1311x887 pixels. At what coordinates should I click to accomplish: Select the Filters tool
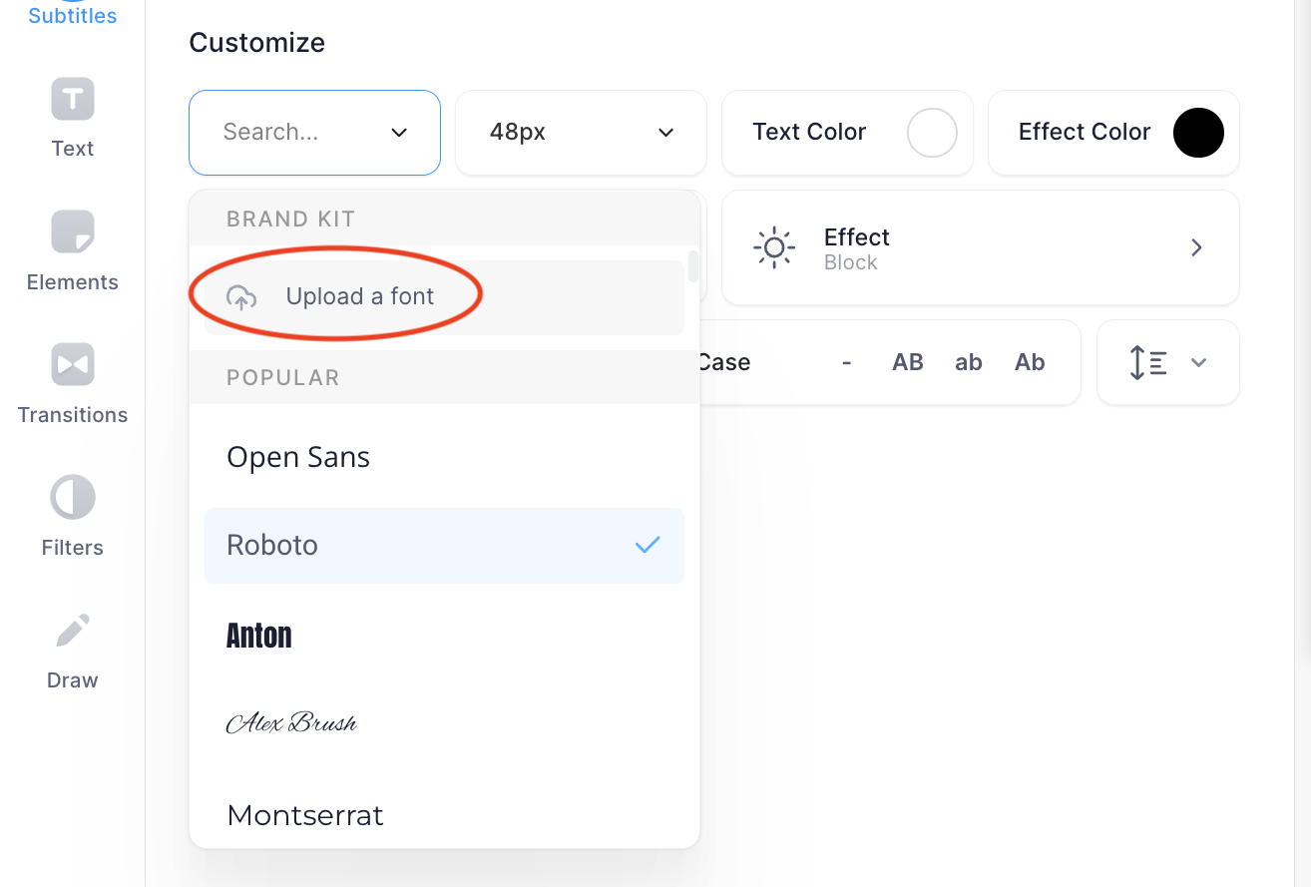click(72, 514)
